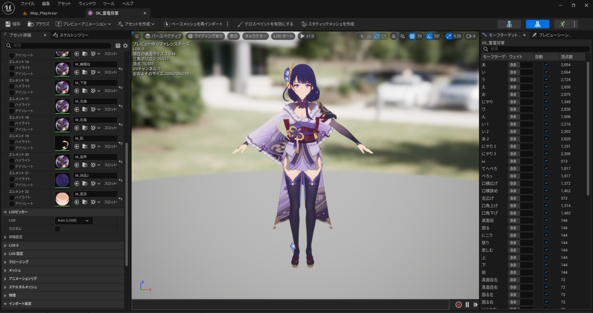Open the ウィンドウ menu
Viewport: 593px width, 313px height.
(x=87, y=3)
